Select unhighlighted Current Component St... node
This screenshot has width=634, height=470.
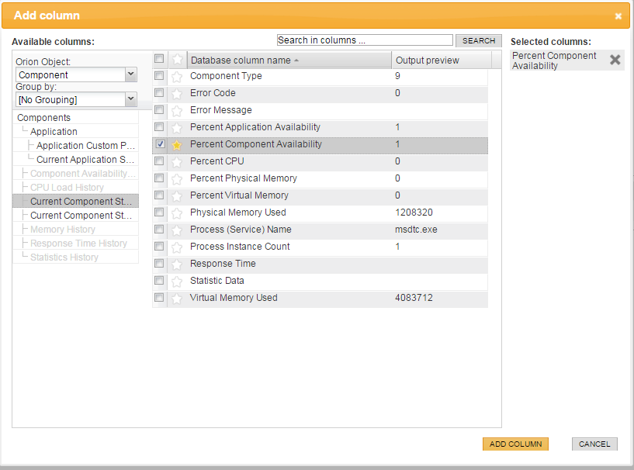[x=81, y=216]
